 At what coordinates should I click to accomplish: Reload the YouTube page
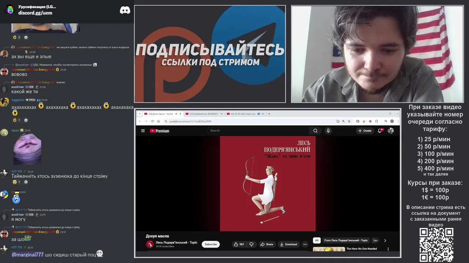(x=152, y=121)
